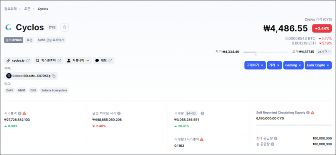
Task: Expand the Earn Crypto dropdown
Action: (318, 65)
